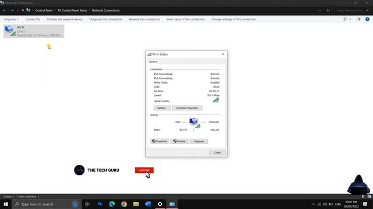Expand the Organize menu
The width and height of the screenshot is (373, 209).
tap(11, 19)
